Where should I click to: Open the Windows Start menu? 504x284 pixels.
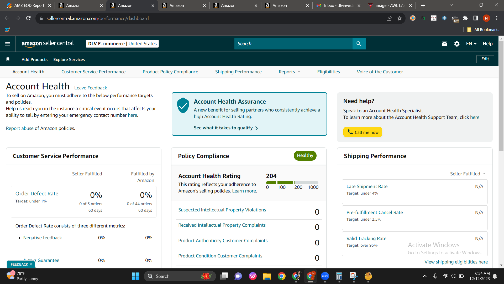135,276
